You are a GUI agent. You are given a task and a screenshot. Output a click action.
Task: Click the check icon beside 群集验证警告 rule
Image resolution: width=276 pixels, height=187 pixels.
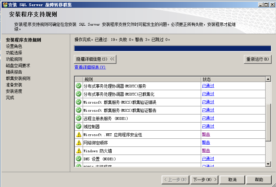click(79, 110)
